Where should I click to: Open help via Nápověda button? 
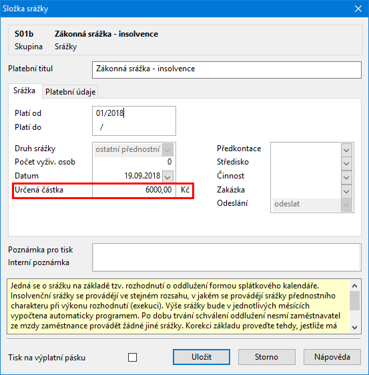332,357
